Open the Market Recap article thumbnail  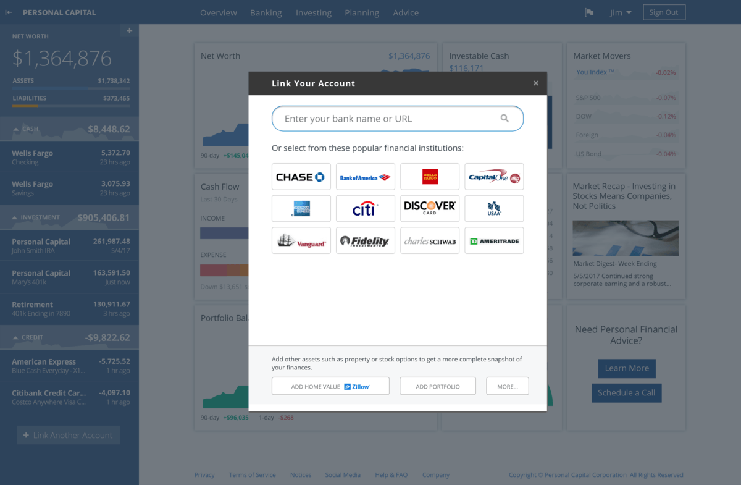click(x=626, y=238)
